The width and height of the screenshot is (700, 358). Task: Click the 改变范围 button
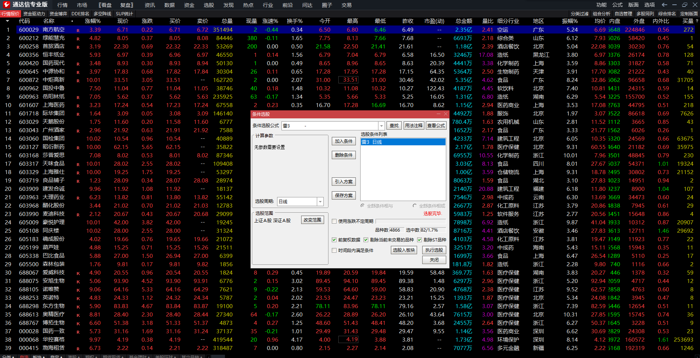coord(312,220)
